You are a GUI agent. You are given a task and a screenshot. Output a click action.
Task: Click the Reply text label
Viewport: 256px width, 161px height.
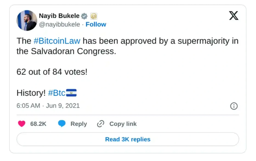tap(78, 124)
